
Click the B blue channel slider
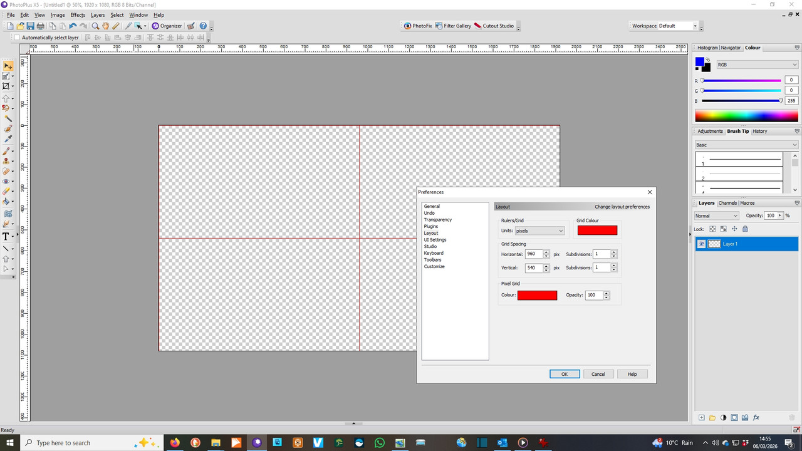click(741, 100)
